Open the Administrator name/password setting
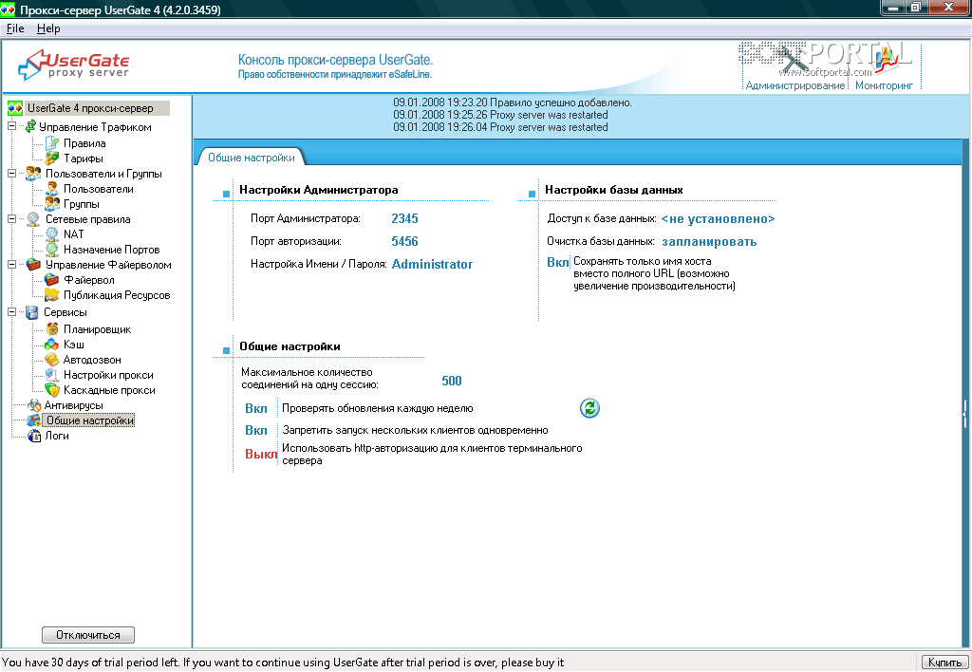The image size is (972, 672). (432, 264)
